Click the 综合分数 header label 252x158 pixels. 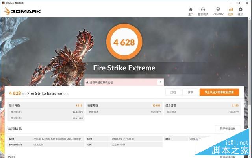171,105
